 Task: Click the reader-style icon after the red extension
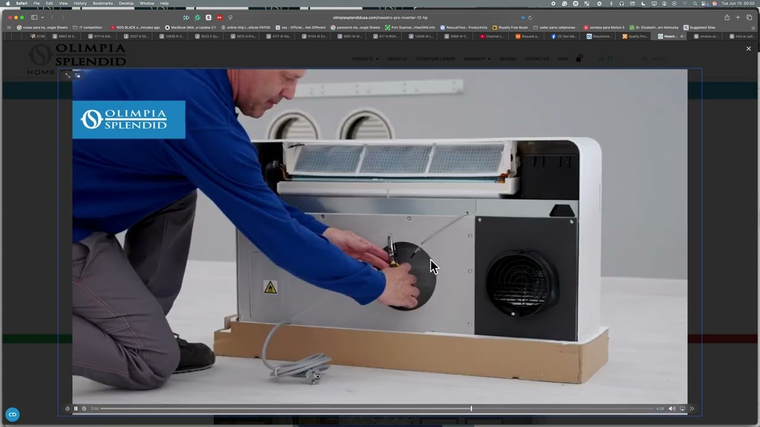pos(230,18)
